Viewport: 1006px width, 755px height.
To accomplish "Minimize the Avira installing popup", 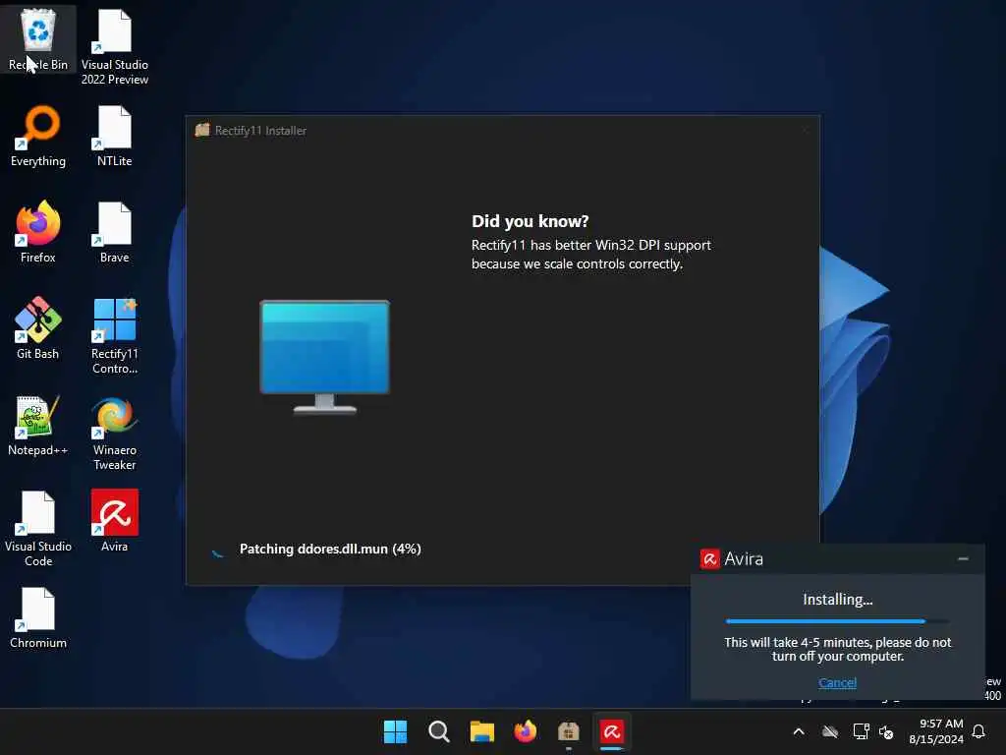I will pyautogui.click(x=963, y=558).
